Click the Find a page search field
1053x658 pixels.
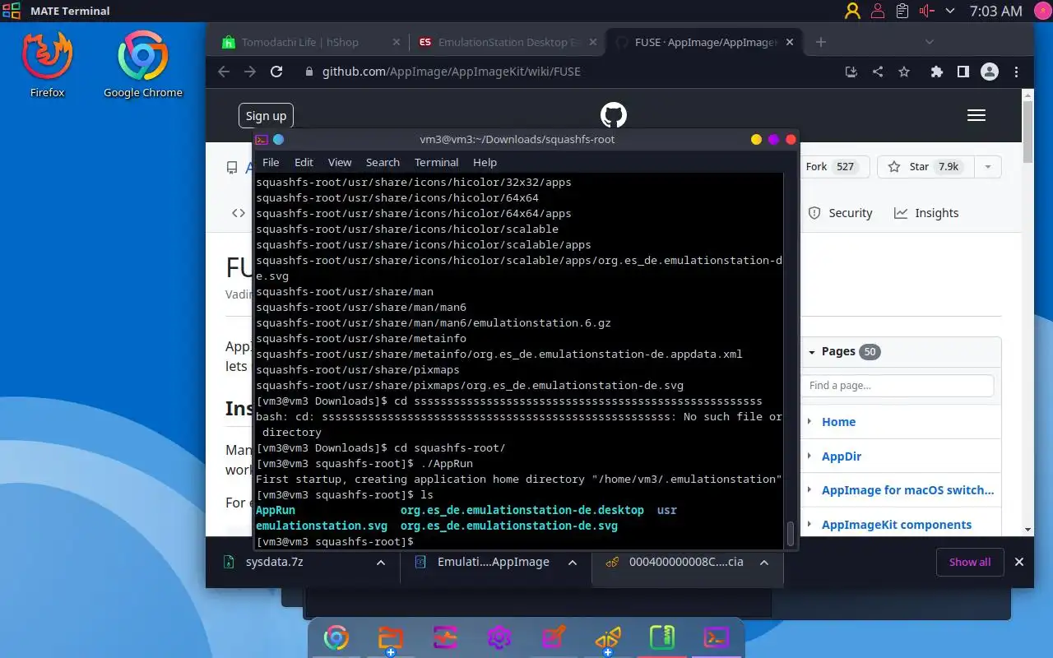pos(897,385)
